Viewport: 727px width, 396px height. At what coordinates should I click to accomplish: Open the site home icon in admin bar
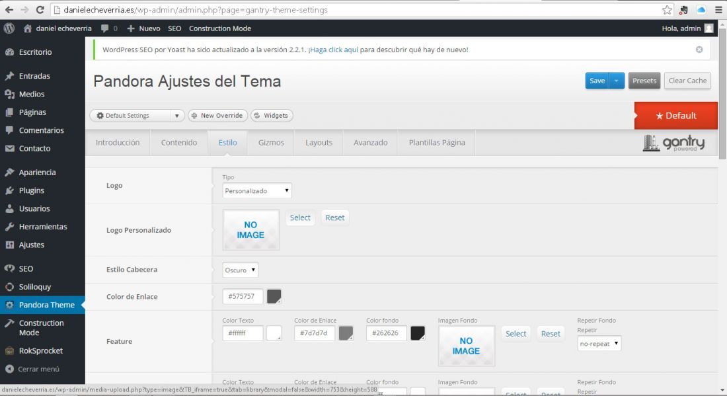pos(27,28)
